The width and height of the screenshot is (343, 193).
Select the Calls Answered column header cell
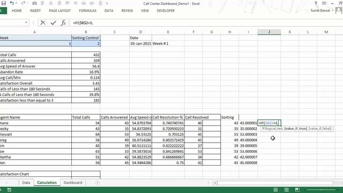click(x=115, y=117)
